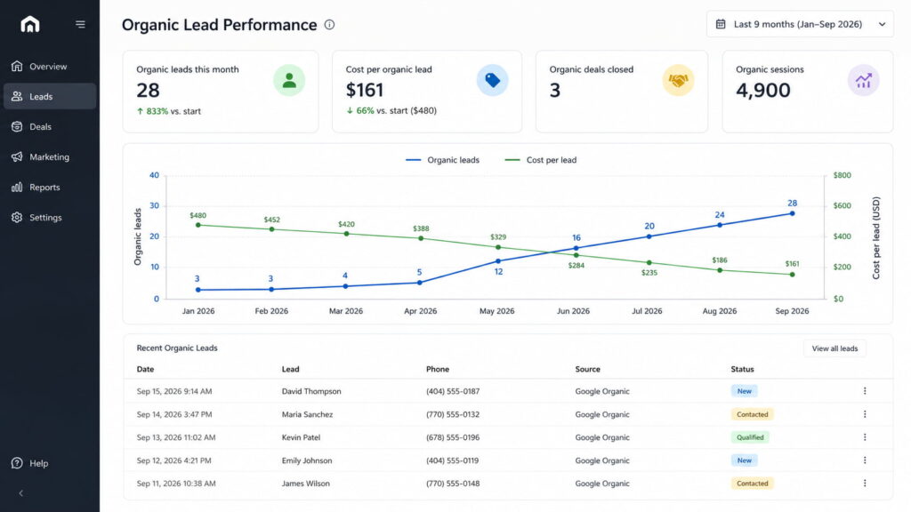Open row menu for Kevin Patel
The height and width of the screenshot is (512, 911).
tap(865, 437)
